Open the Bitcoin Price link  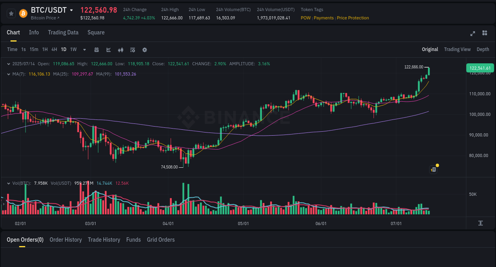[x=44, y=18]
